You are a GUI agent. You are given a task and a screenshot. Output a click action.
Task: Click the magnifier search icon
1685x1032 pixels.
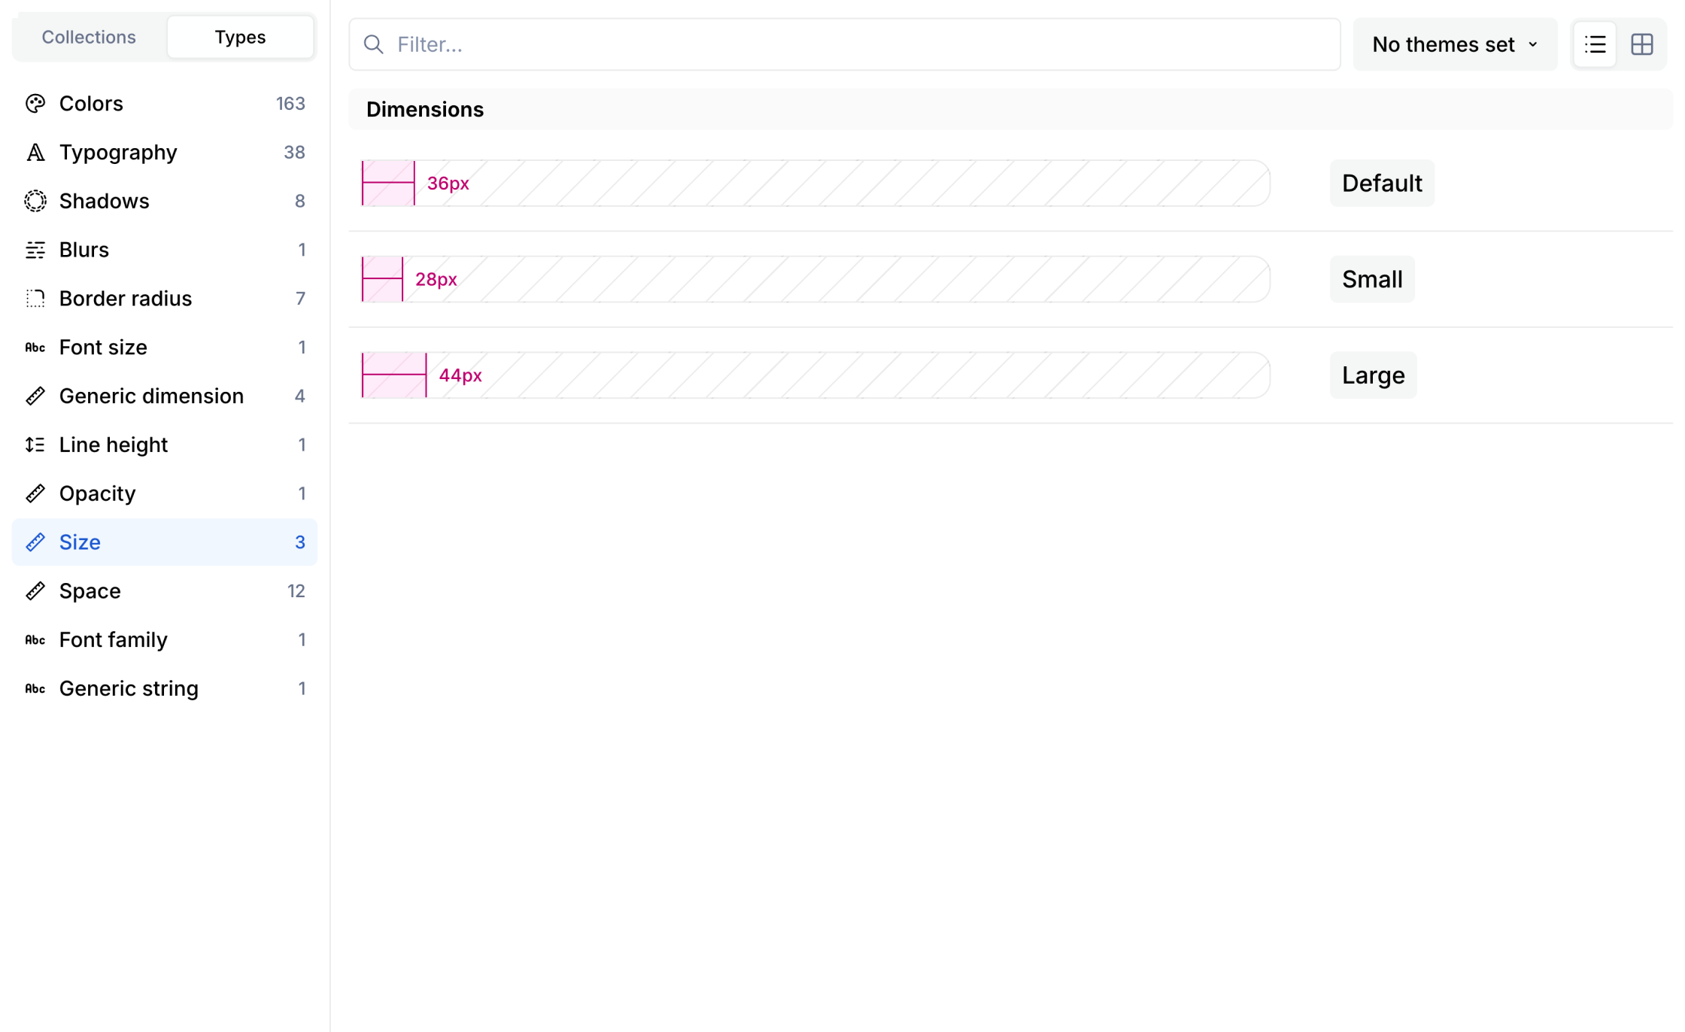click(x=374, y=45)
